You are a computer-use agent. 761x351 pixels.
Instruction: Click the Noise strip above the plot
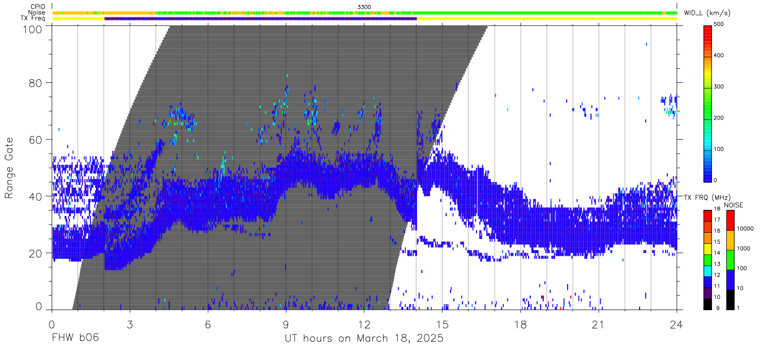click(364, 12)
